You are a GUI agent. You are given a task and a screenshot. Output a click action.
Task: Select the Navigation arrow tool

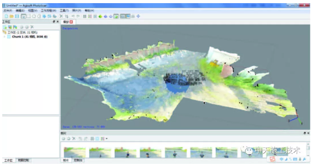click(24, 17)
